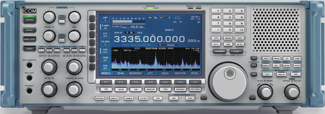This screenshot has height=114, width=325.
Task: Select the FSK mode button
Action: tap(166, 90)
